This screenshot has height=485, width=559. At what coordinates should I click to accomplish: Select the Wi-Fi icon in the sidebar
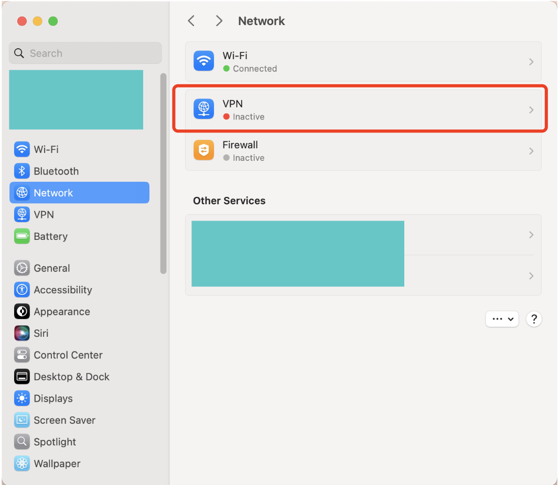click(x=21, y=149)
